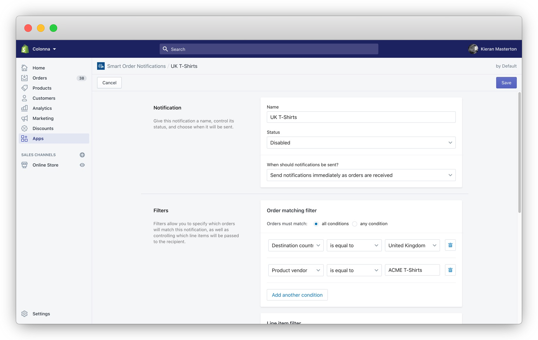Choose the 'any condition' radio option

click(x=355, y=224)
